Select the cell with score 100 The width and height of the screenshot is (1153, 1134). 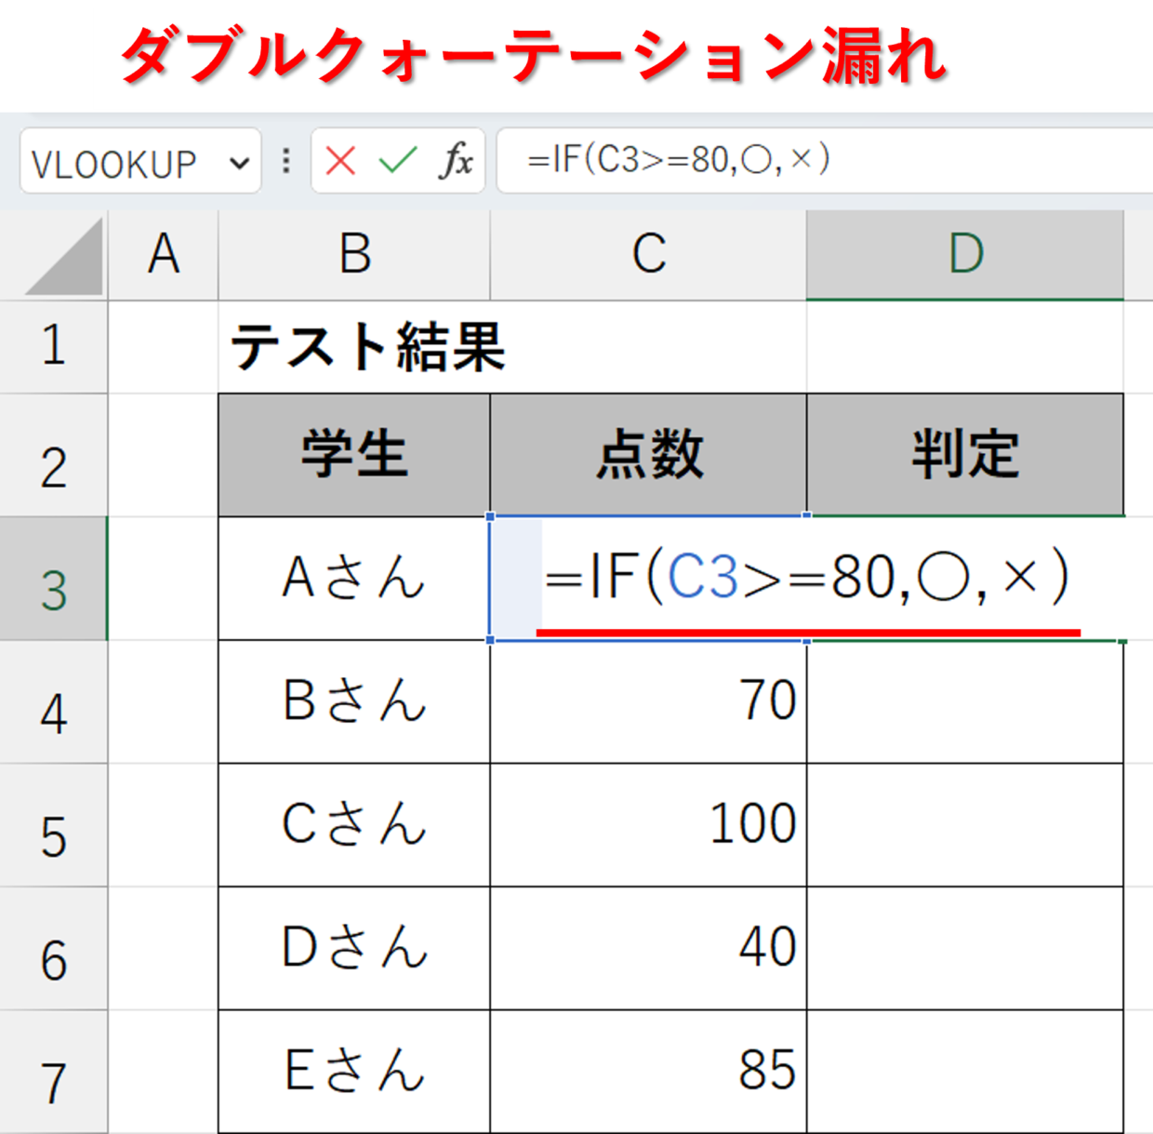(648, 825)
